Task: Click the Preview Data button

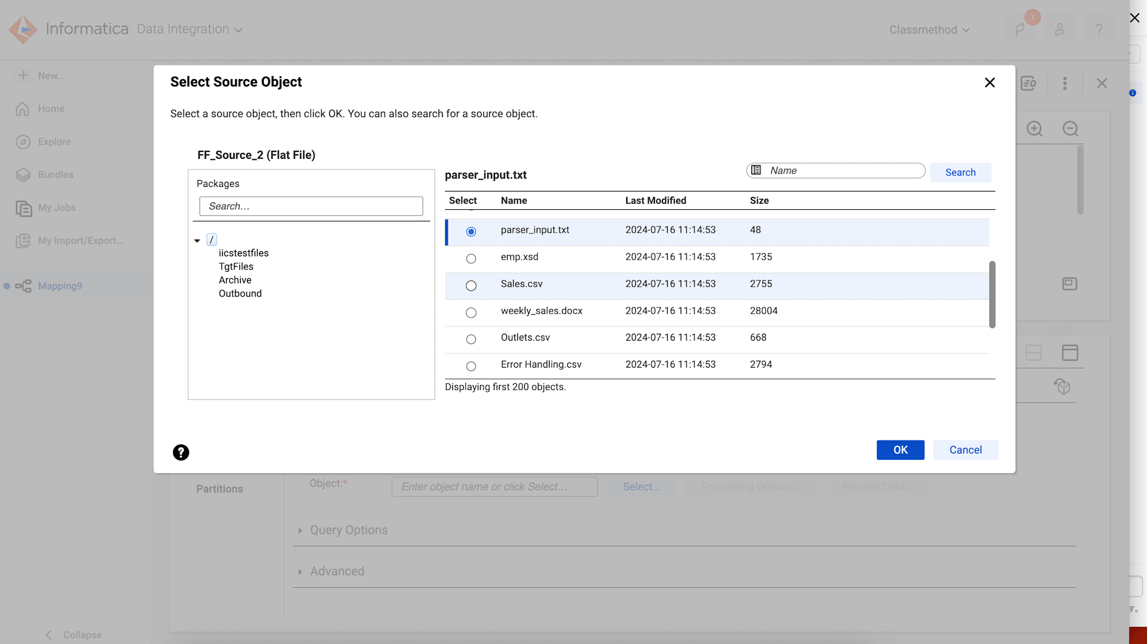Action: (x=877, y=486)
